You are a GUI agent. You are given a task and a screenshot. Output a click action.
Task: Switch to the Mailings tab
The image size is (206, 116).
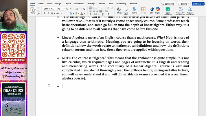click(91, 3)
